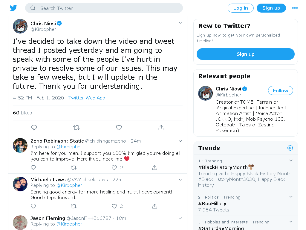Retweet Michaela Laws' reply

tap(74, 206)
